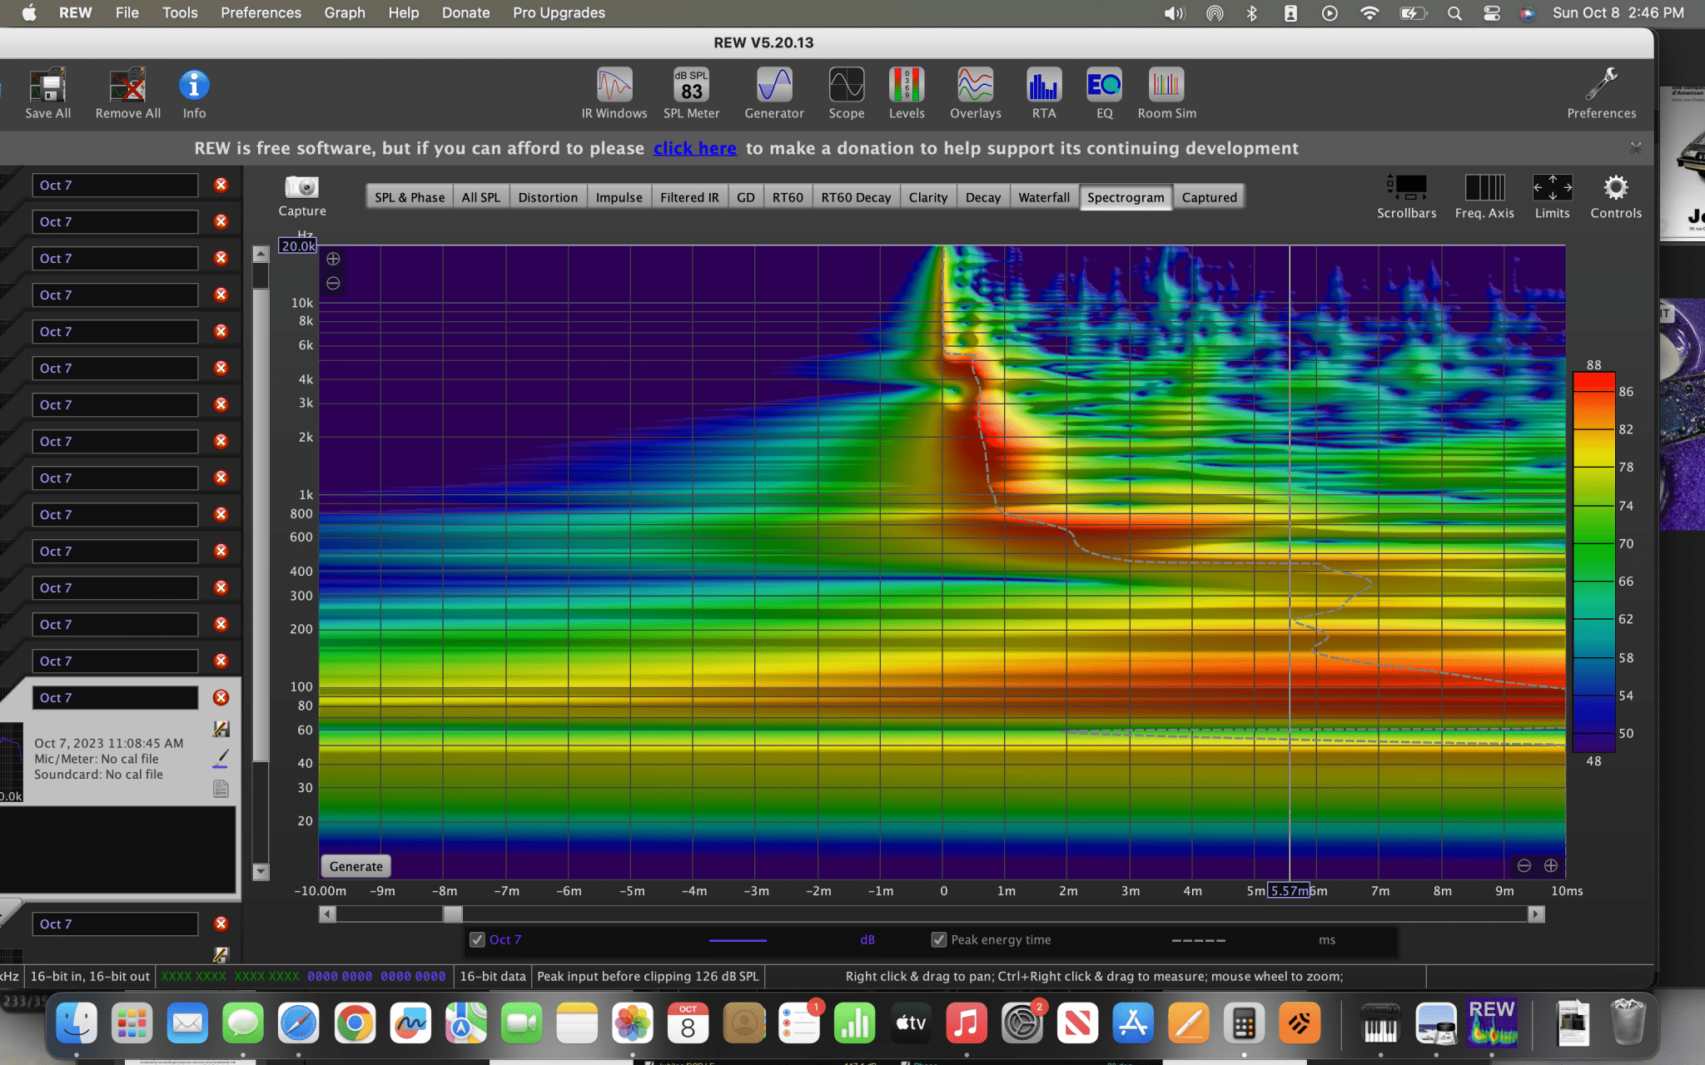Zoom in horizontal axis plus icon
This screenshot has height=1065, width=1705.
1551,865
